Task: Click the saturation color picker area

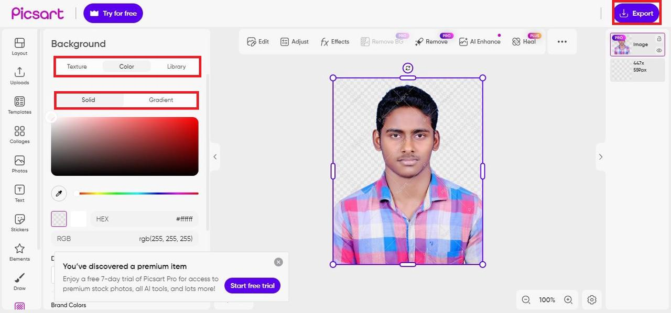Action: point(125,147)
